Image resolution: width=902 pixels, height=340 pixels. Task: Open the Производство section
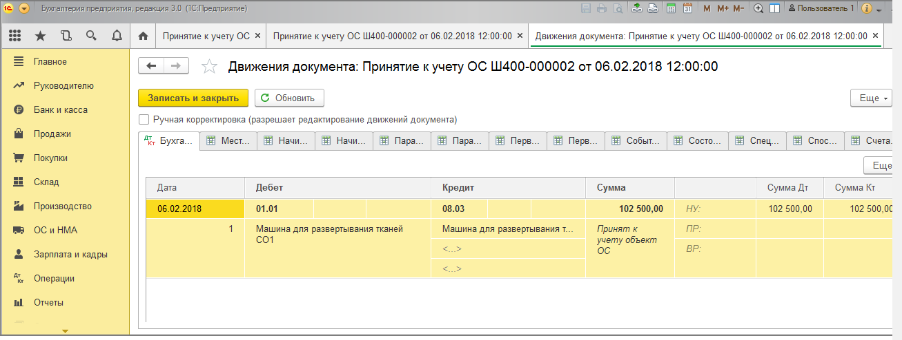point(62,206)
